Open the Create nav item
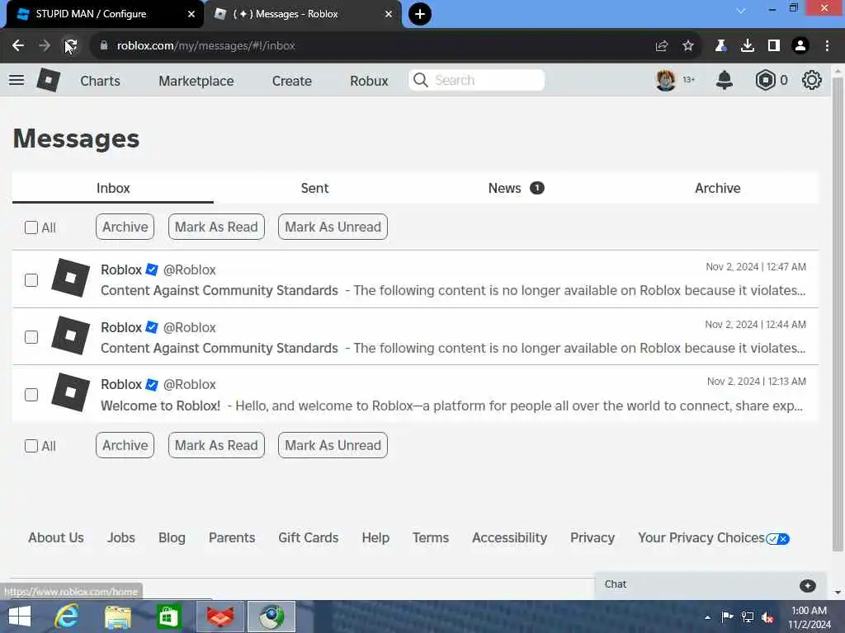The height and width of the screenshot is (633, 845). 291,81
